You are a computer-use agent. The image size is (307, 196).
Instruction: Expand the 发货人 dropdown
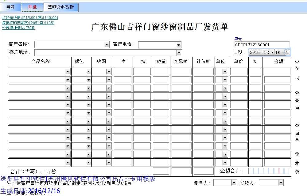281,183
